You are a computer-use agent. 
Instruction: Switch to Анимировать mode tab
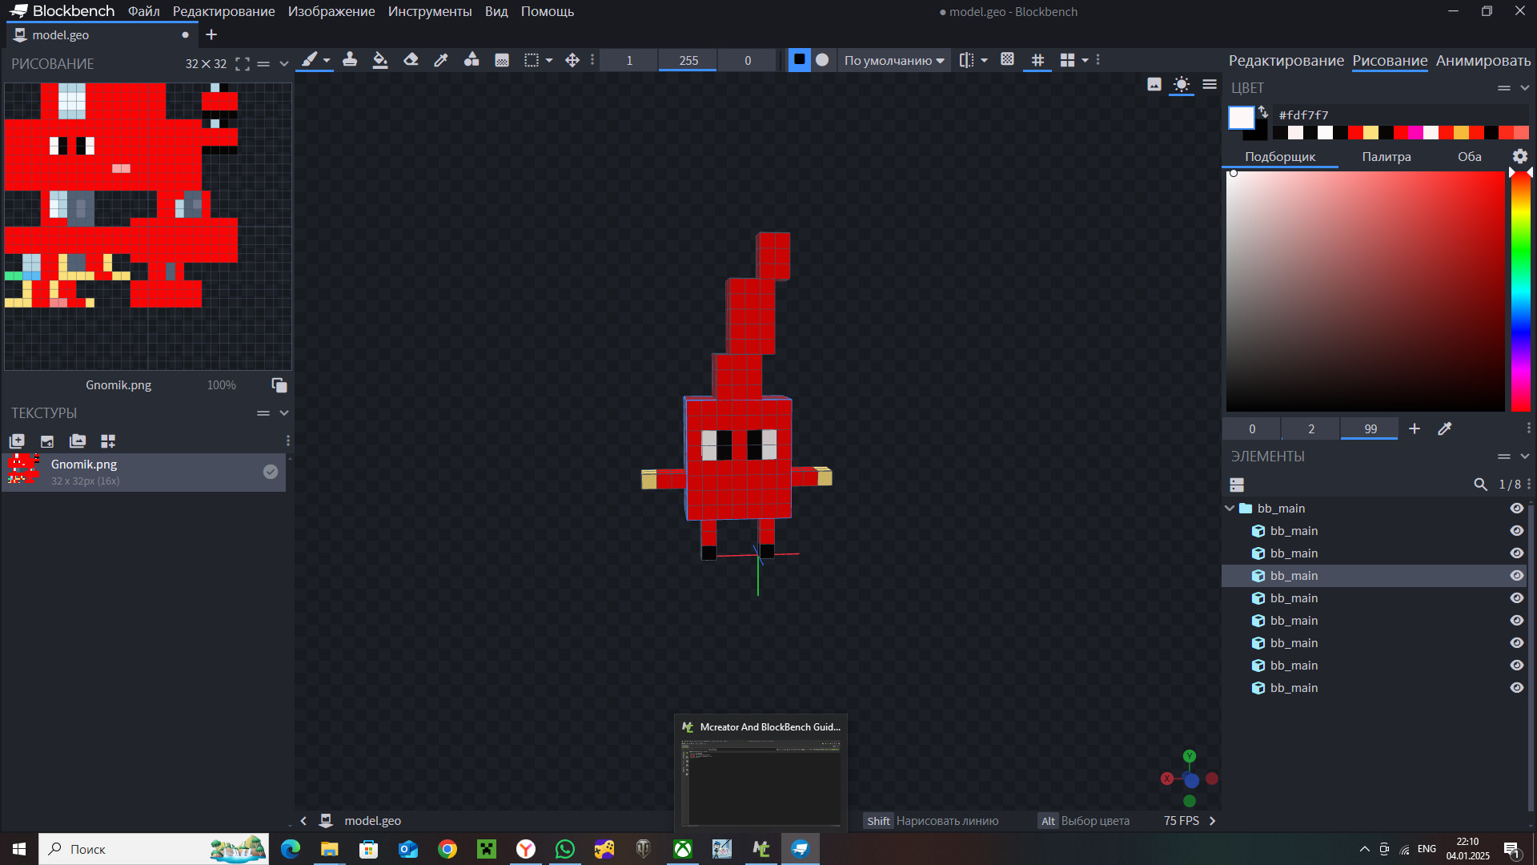point(1483,61)
